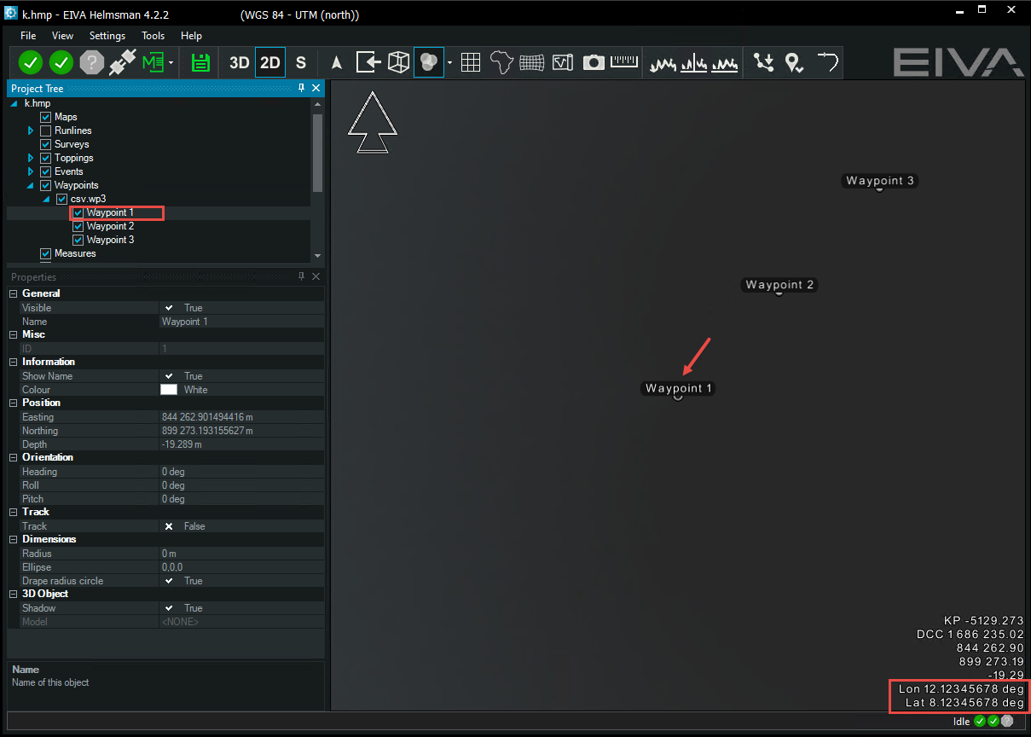Image resolution: width=1031 pixels, height=737 pixels.
Task: Take a screenshot with camera icon
Action: click(x=594, y=62)
